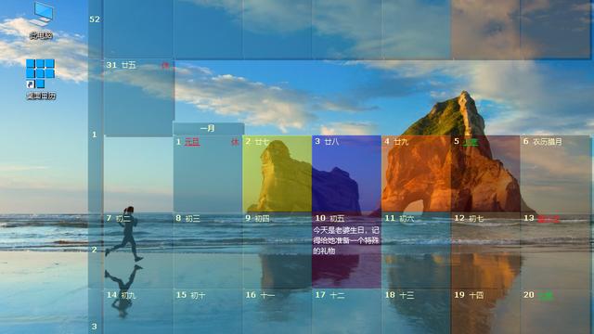594x334 pixels.
Task: Click week number 2 in week column
Action: click(x=95, y=250)
